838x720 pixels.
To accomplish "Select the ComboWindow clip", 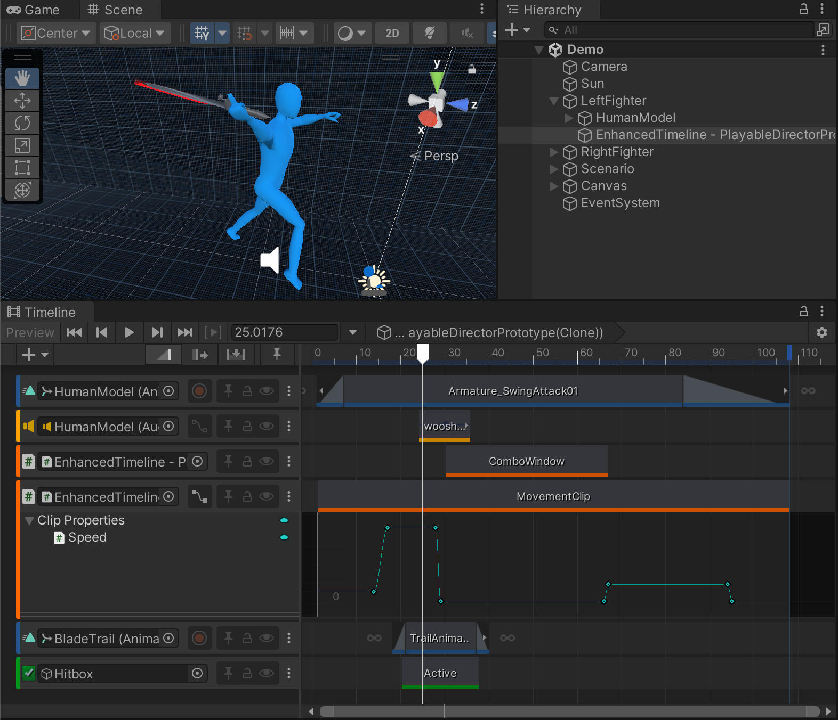I will 526,461.
